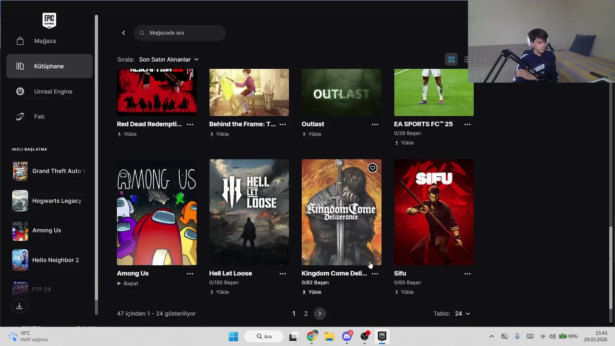Image resolution: width=615 pixels, height=346 pixels.
Task: Click Epic Games Launcher taskbar icon
Action: click(x=382, y=336)
